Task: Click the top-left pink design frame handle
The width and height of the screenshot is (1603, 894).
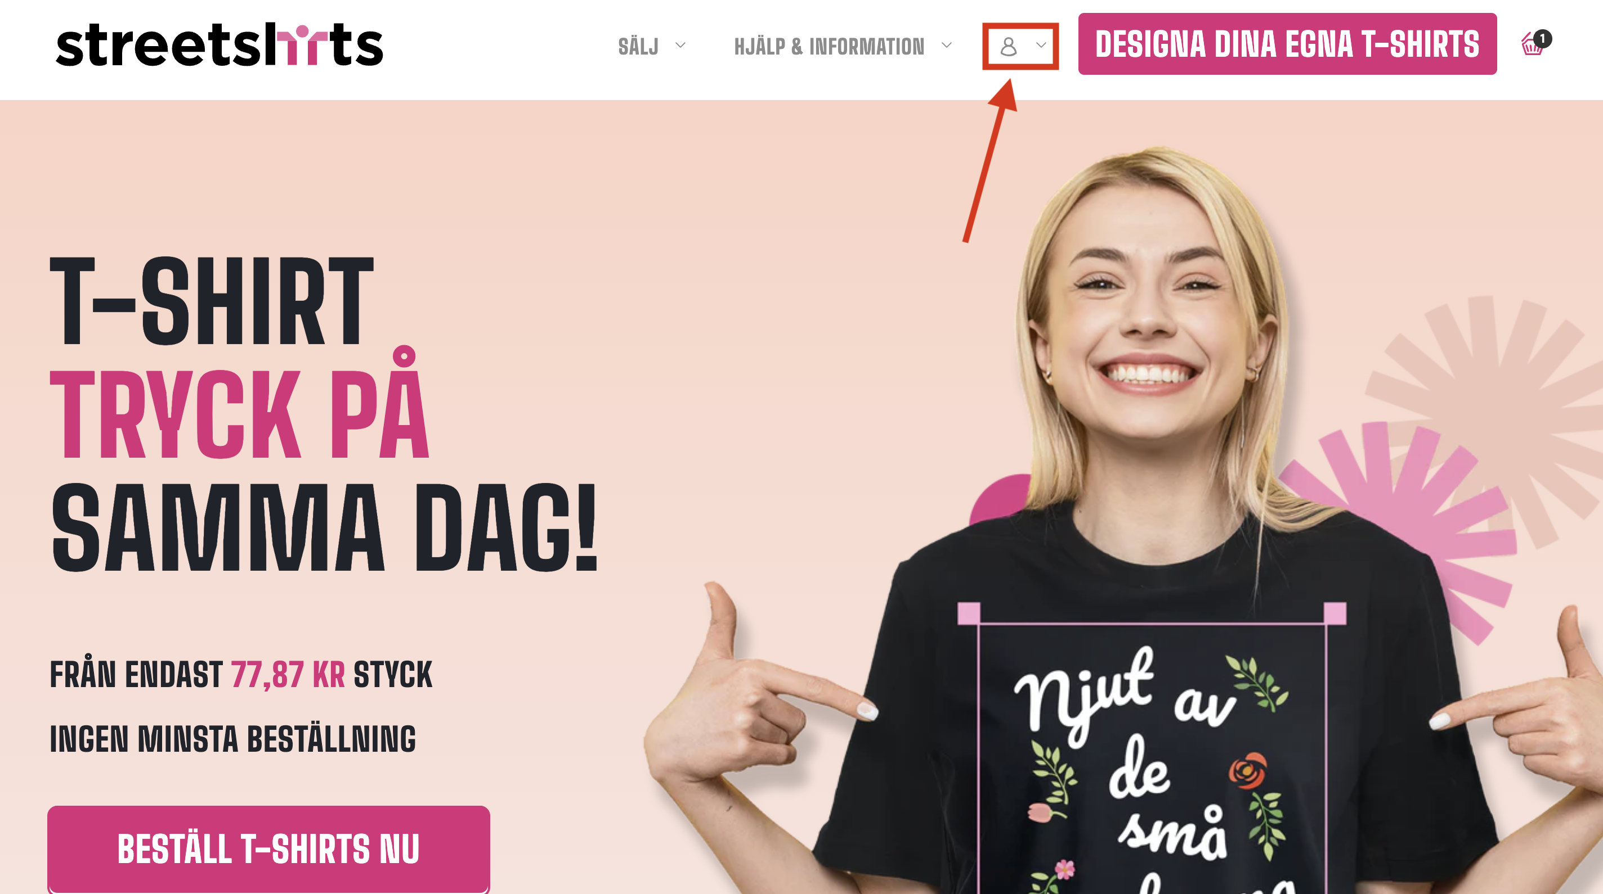Action: [x=969, y=613]
